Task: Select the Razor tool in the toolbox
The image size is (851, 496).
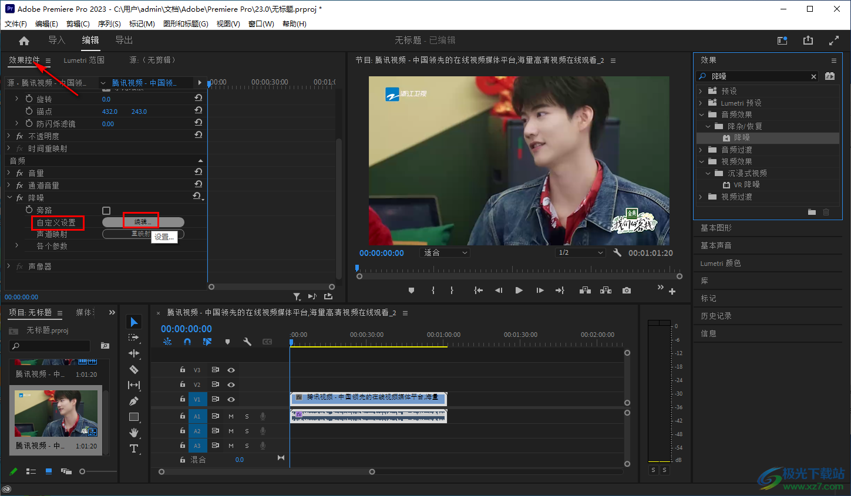Action: 134,369
